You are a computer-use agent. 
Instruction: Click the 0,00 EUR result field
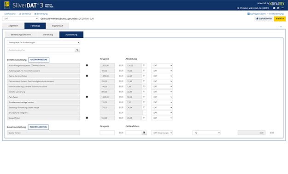(x=252, y=133)
